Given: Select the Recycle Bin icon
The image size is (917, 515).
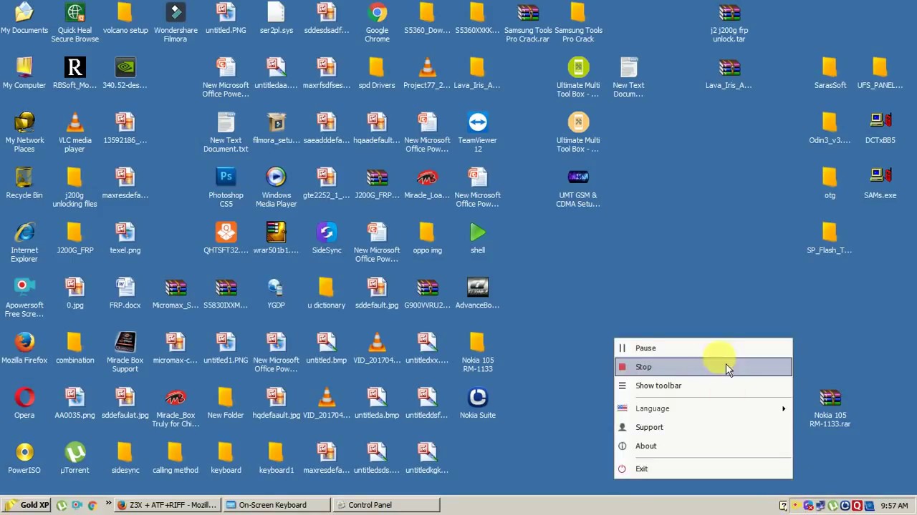Looking at the screenshot, I should [x=24, y=184].
